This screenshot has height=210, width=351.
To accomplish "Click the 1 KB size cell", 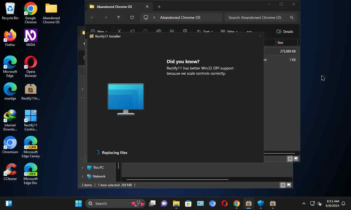I will 292,60.
